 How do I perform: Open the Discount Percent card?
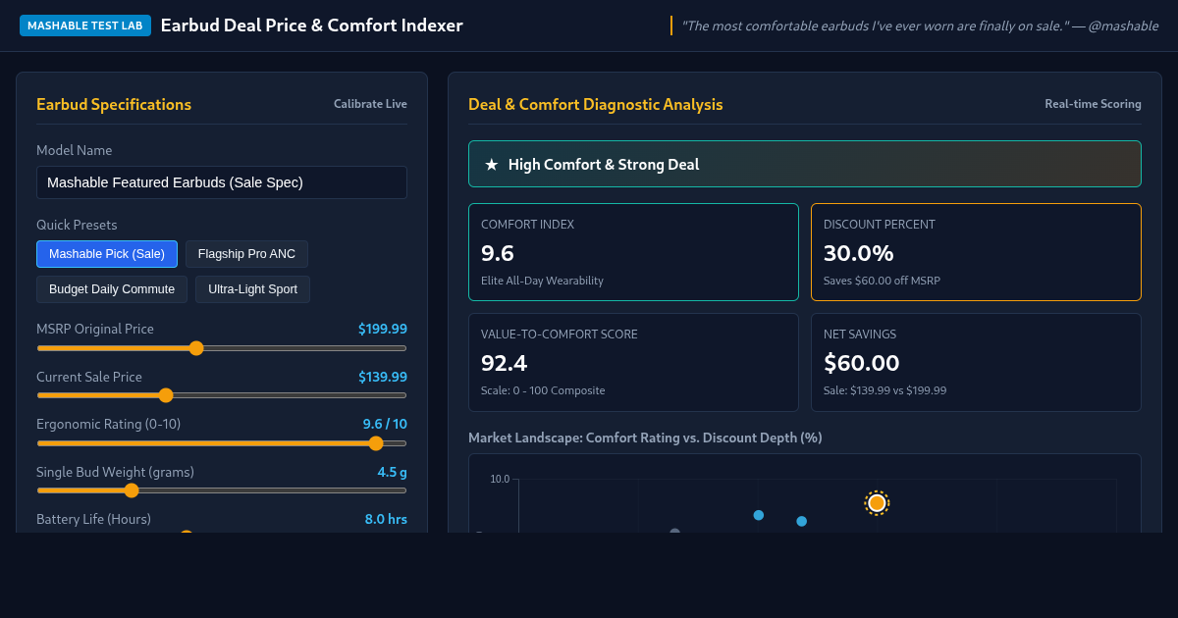point(976,252)
